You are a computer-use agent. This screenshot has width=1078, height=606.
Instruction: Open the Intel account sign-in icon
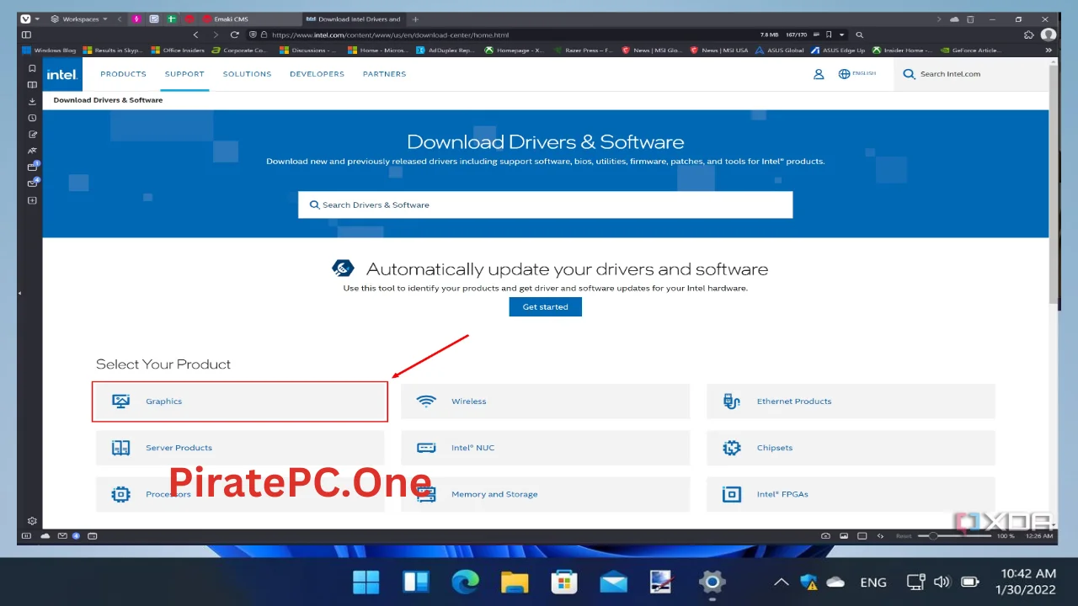pyautogui.click(x=819, y=74)
